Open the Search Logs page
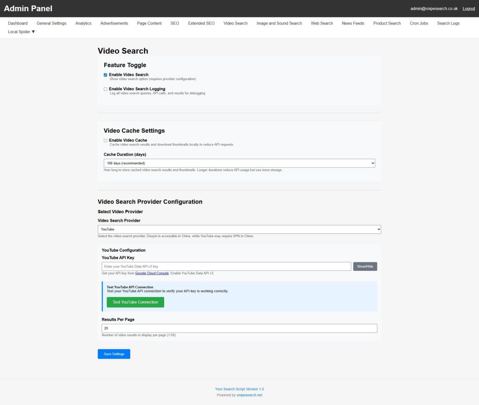479x405 pixels. [x=448, y=23]
